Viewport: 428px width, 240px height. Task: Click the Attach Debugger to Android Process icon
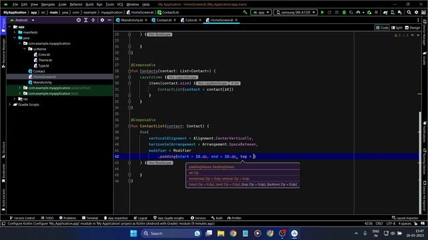pos(369,12)
